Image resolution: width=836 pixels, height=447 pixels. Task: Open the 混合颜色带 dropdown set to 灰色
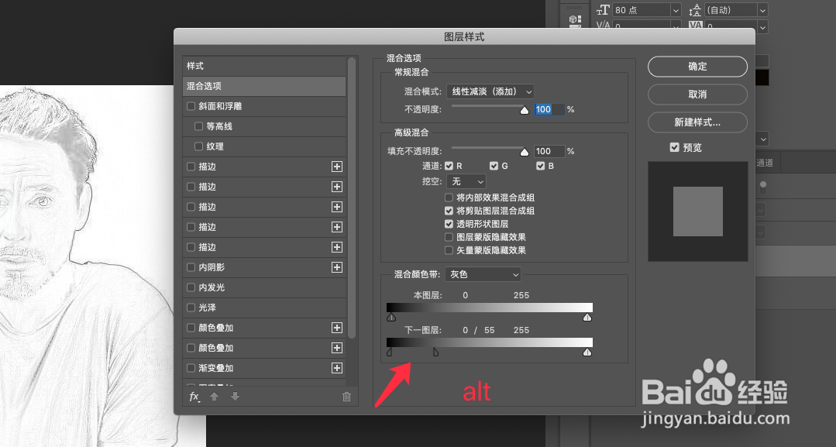(x=483, y=274)
